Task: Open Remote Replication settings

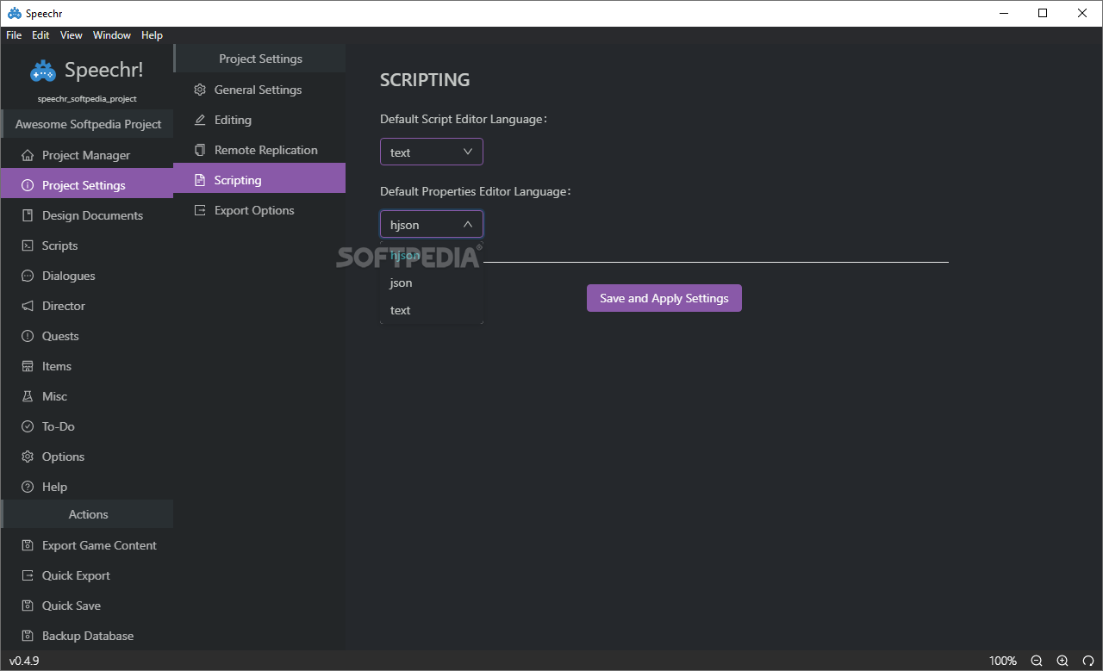Action: [x=259, y=150]
